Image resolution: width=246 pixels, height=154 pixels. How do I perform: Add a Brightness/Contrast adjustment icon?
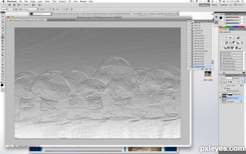coord(226,37)
